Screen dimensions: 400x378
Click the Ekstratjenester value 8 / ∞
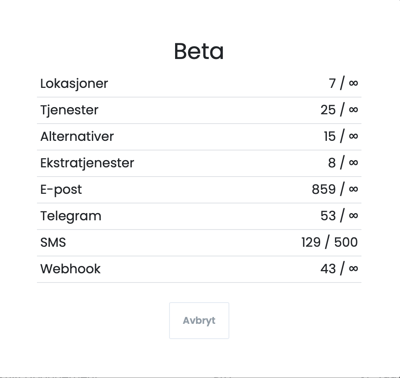343,163
